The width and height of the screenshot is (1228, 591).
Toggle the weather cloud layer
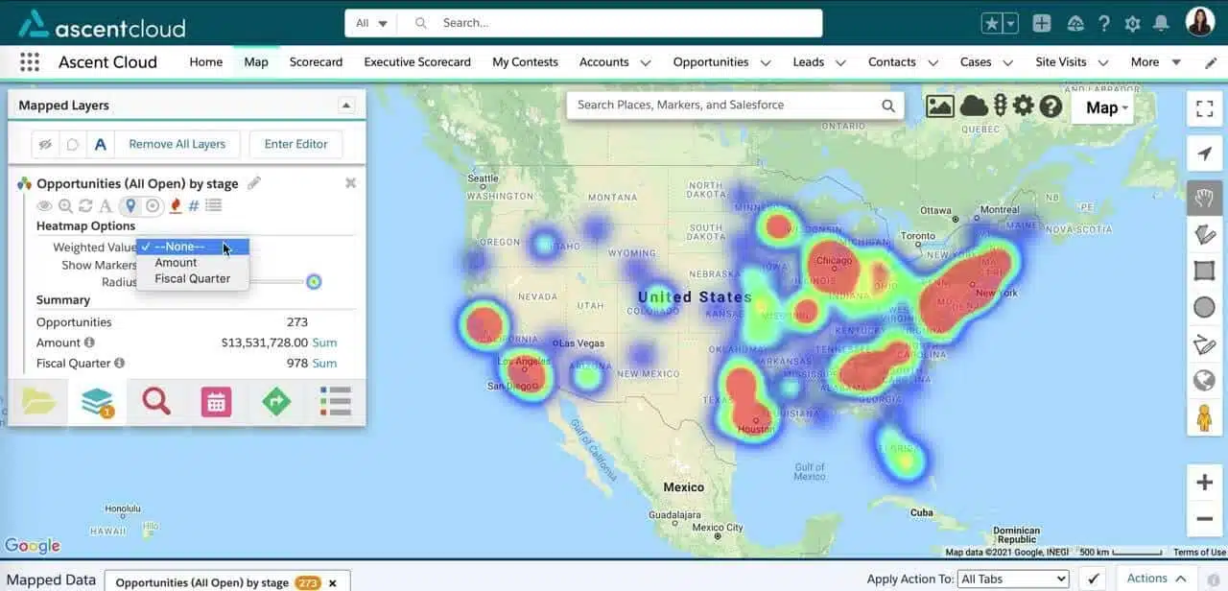coord(974,106)
